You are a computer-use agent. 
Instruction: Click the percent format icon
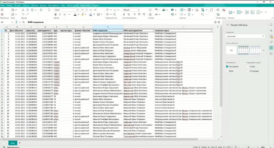[x=129, y=15]
